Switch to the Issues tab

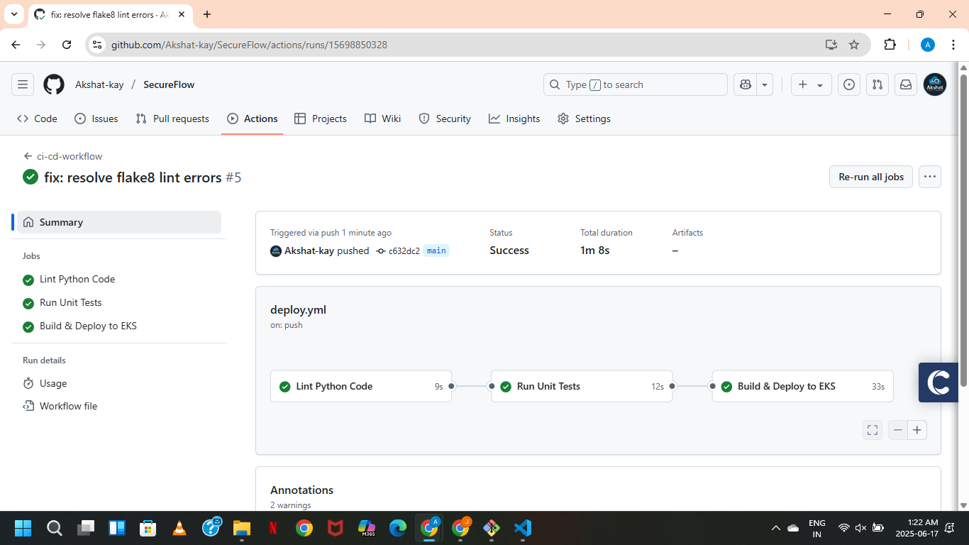pos(96,119)
